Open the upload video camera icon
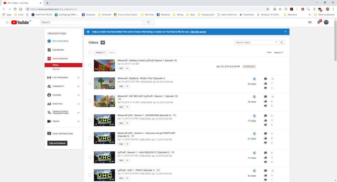 tap(310, 22)
